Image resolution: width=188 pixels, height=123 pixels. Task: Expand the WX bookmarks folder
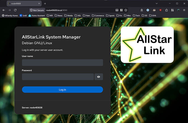(x=50, y=15)
